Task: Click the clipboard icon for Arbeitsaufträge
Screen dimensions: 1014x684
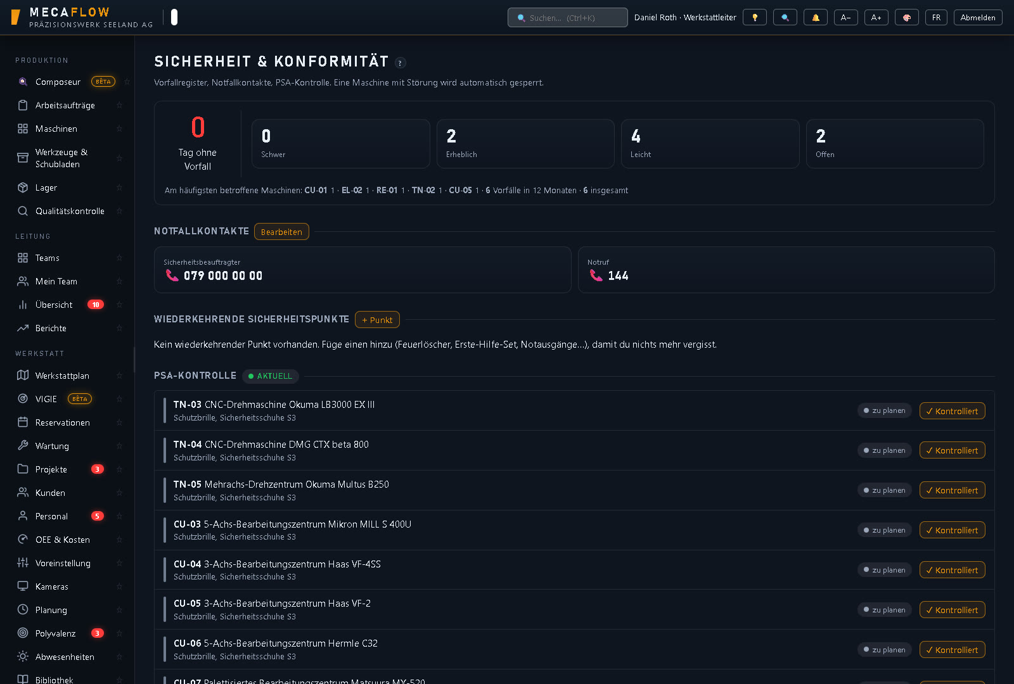Action: 23,105
